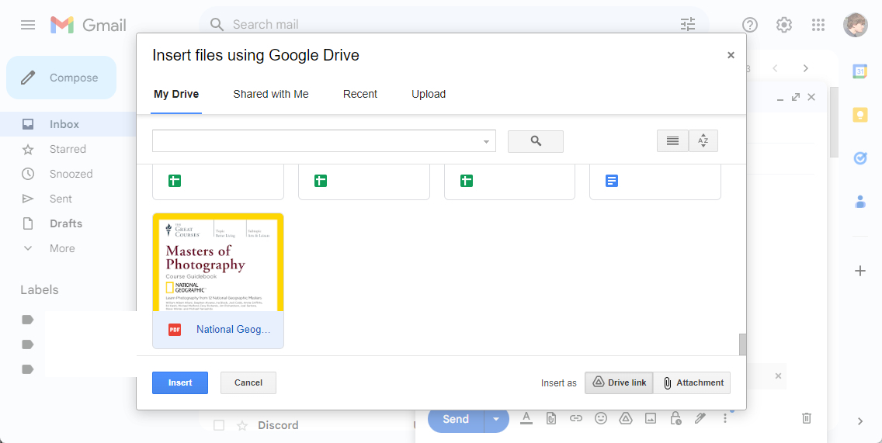This screenshot has width=882, height=443.
Task: Click the Send button
Action: tap(456, 420)
